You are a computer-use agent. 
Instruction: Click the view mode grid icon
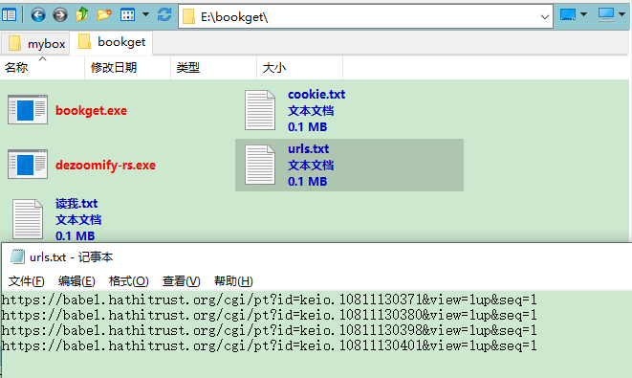point(127,15)
